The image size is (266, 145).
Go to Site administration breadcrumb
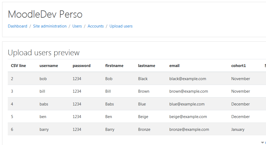pos(50,26)
